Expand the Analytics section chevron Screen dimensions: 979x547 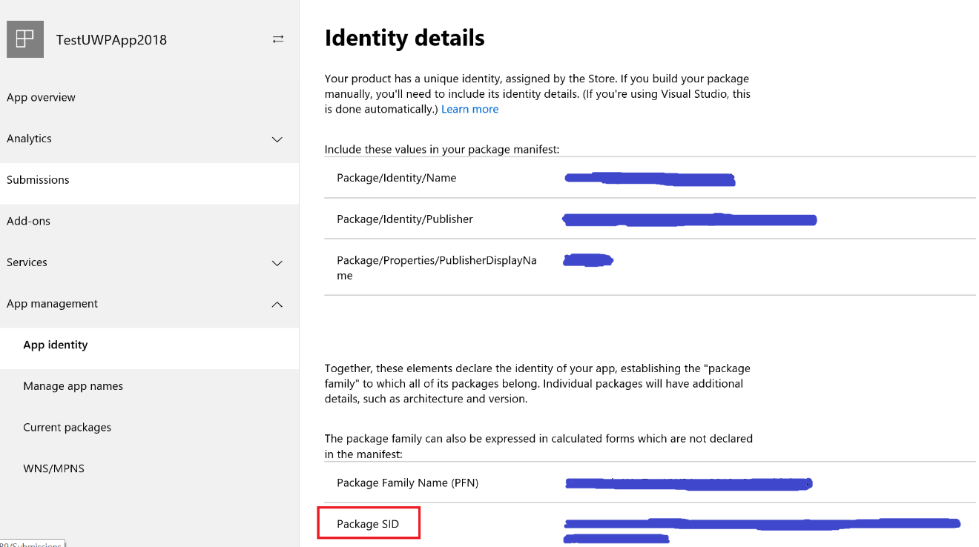pyautogui.click(x=277, y=139)
